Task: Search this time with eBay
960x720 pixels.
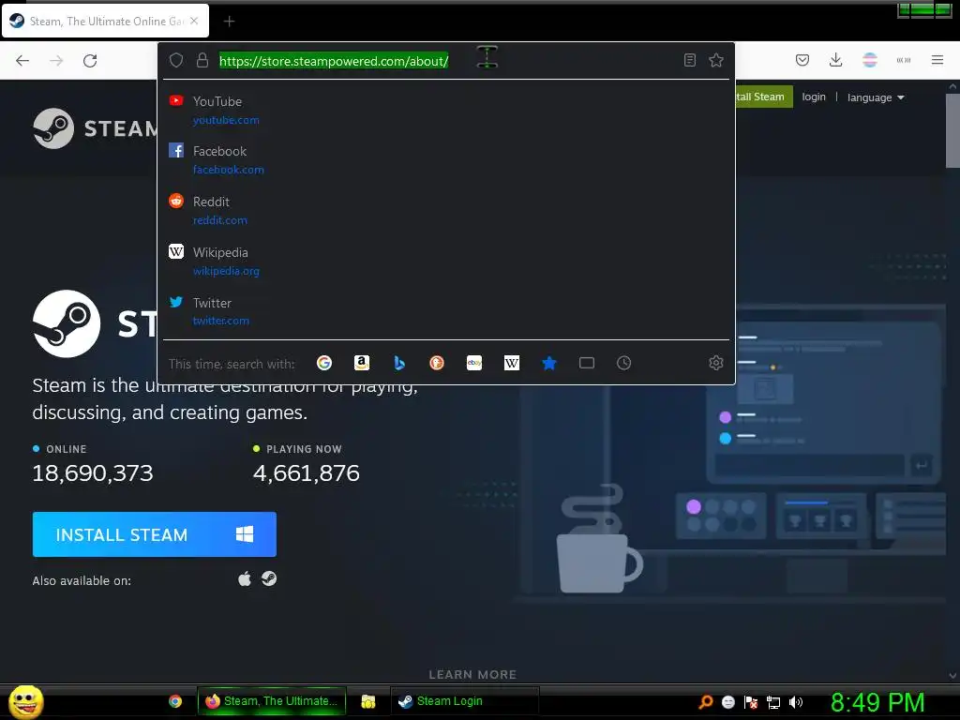Action: pyautogui.click(x=473, y=363)
